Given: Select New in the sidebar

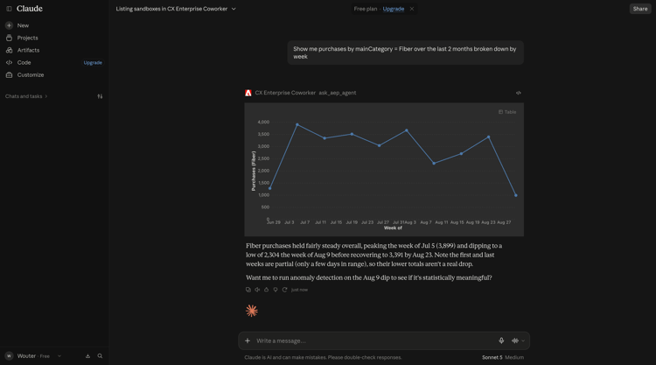Looking at the screenshot, I should pos(23,25).
